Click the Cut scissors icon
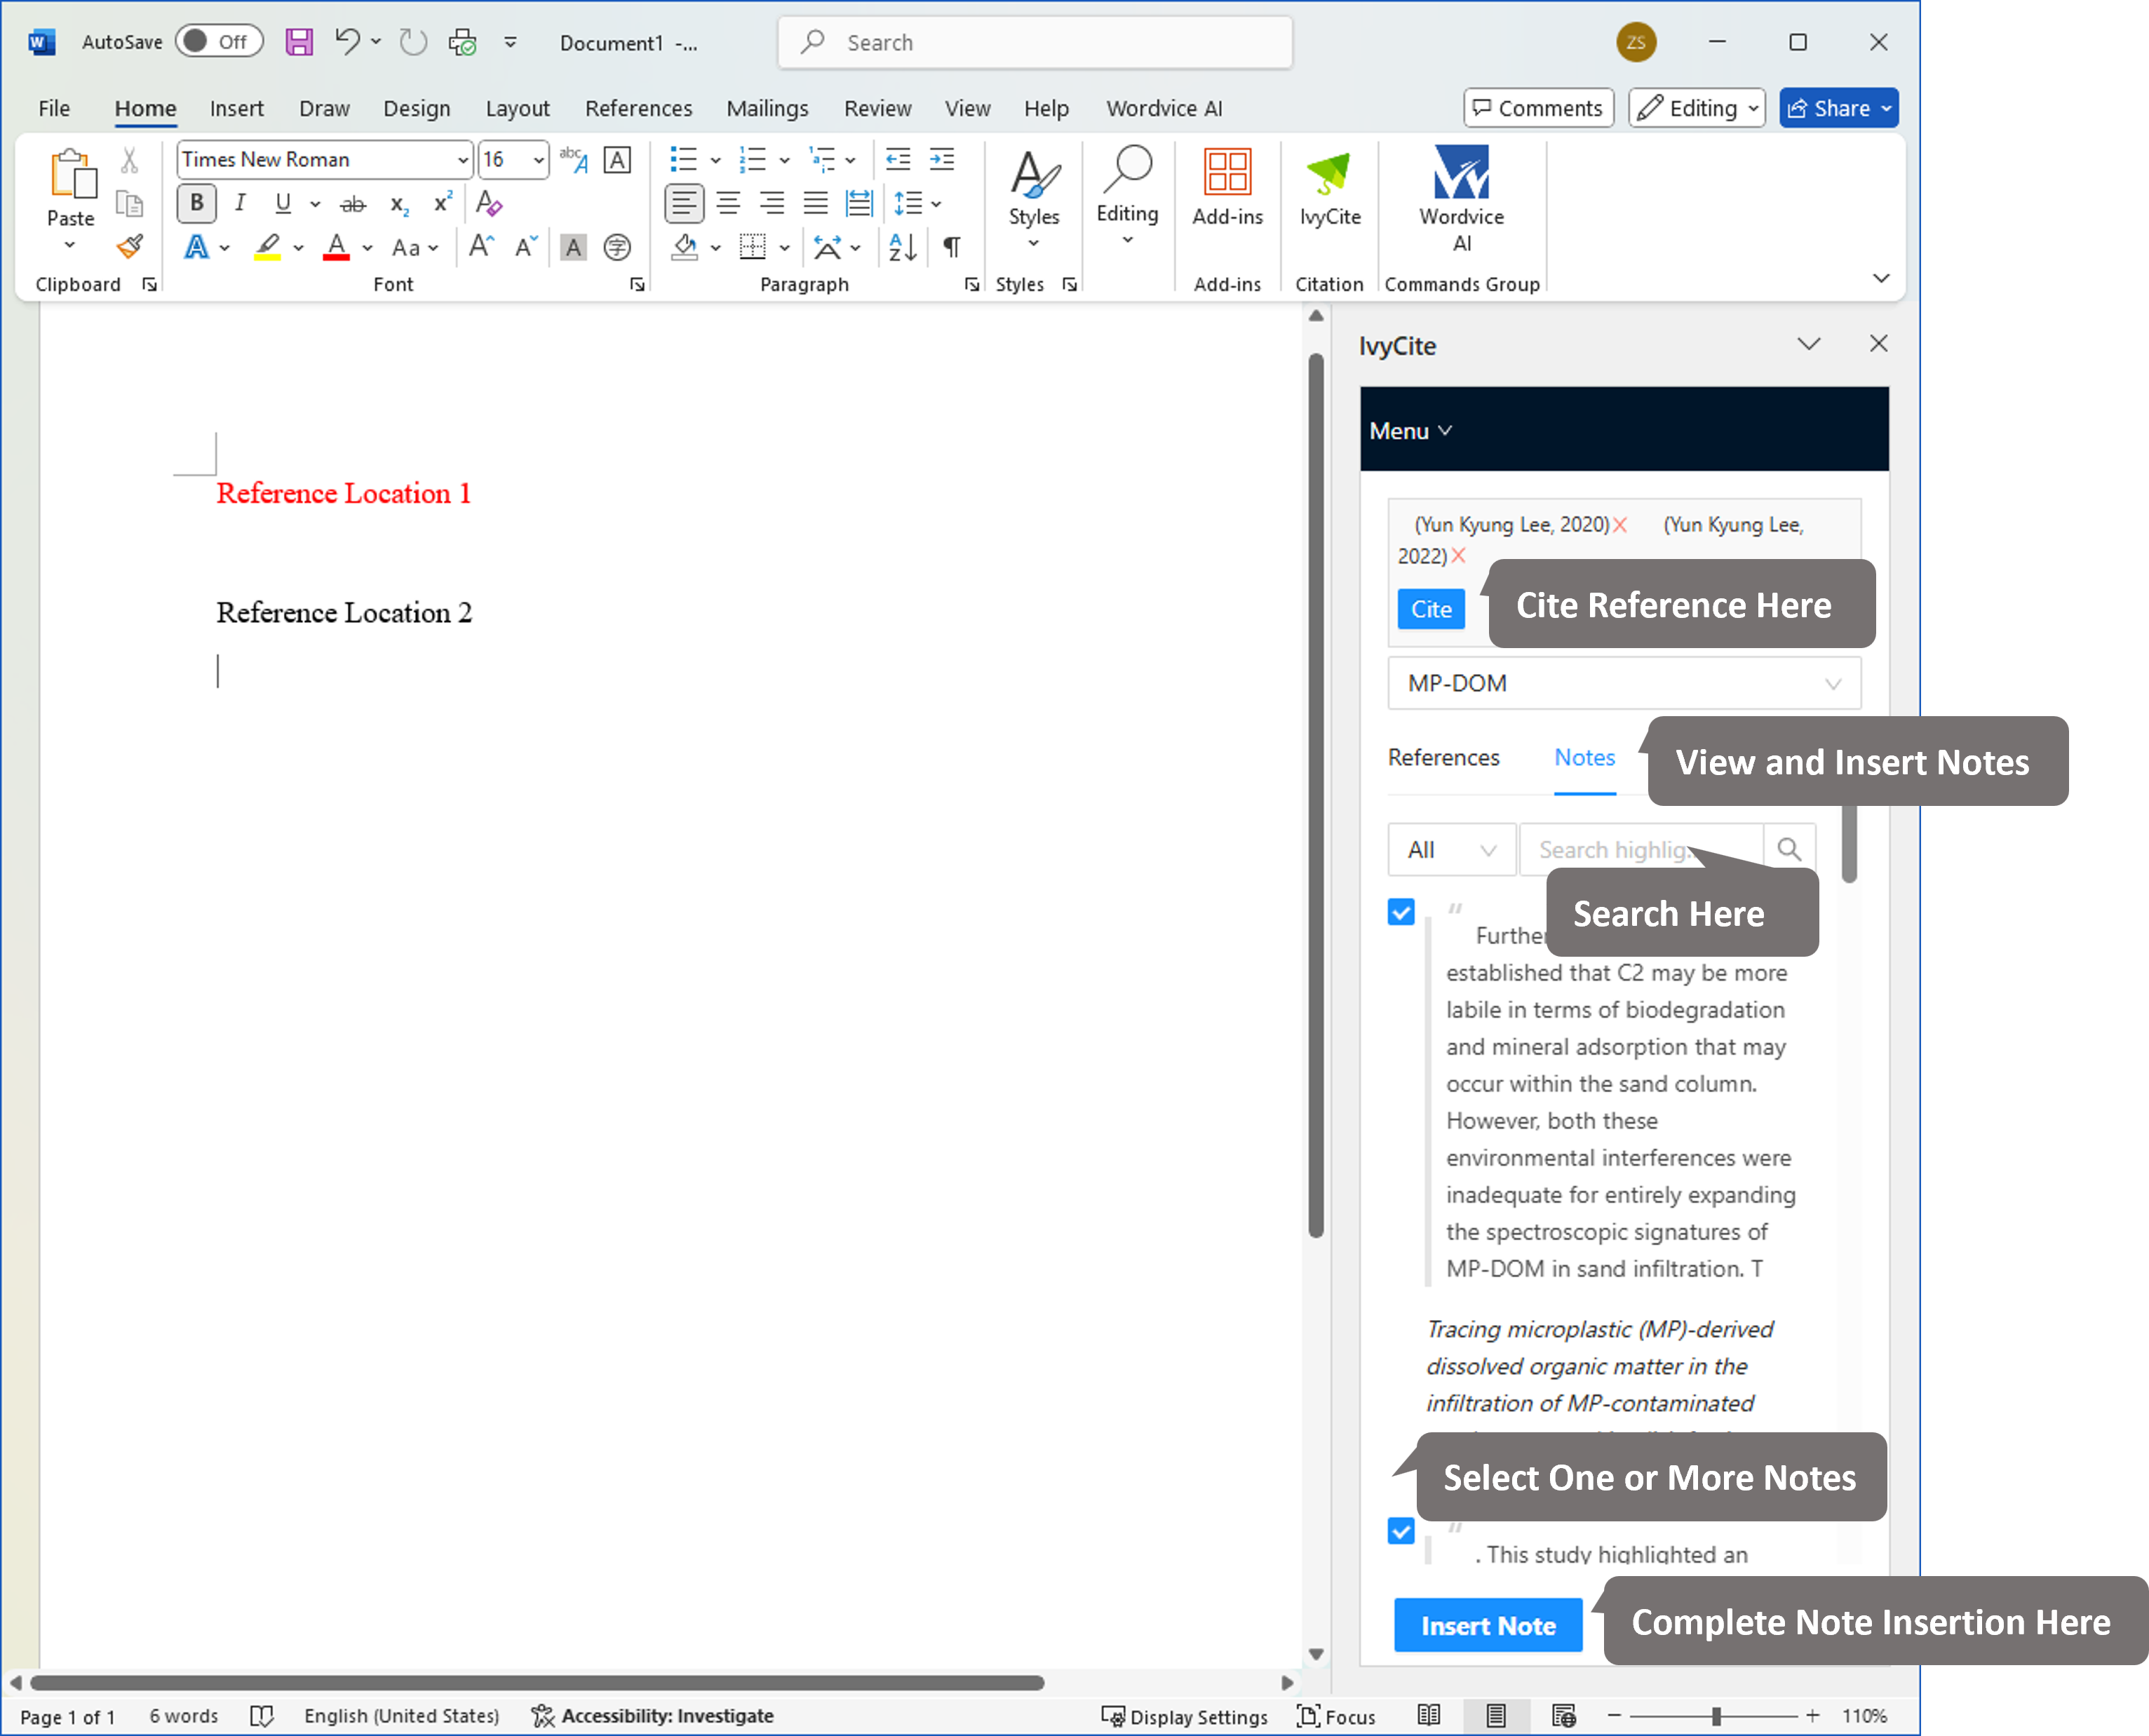2149x1736 pixels. (x=130, y=160)
